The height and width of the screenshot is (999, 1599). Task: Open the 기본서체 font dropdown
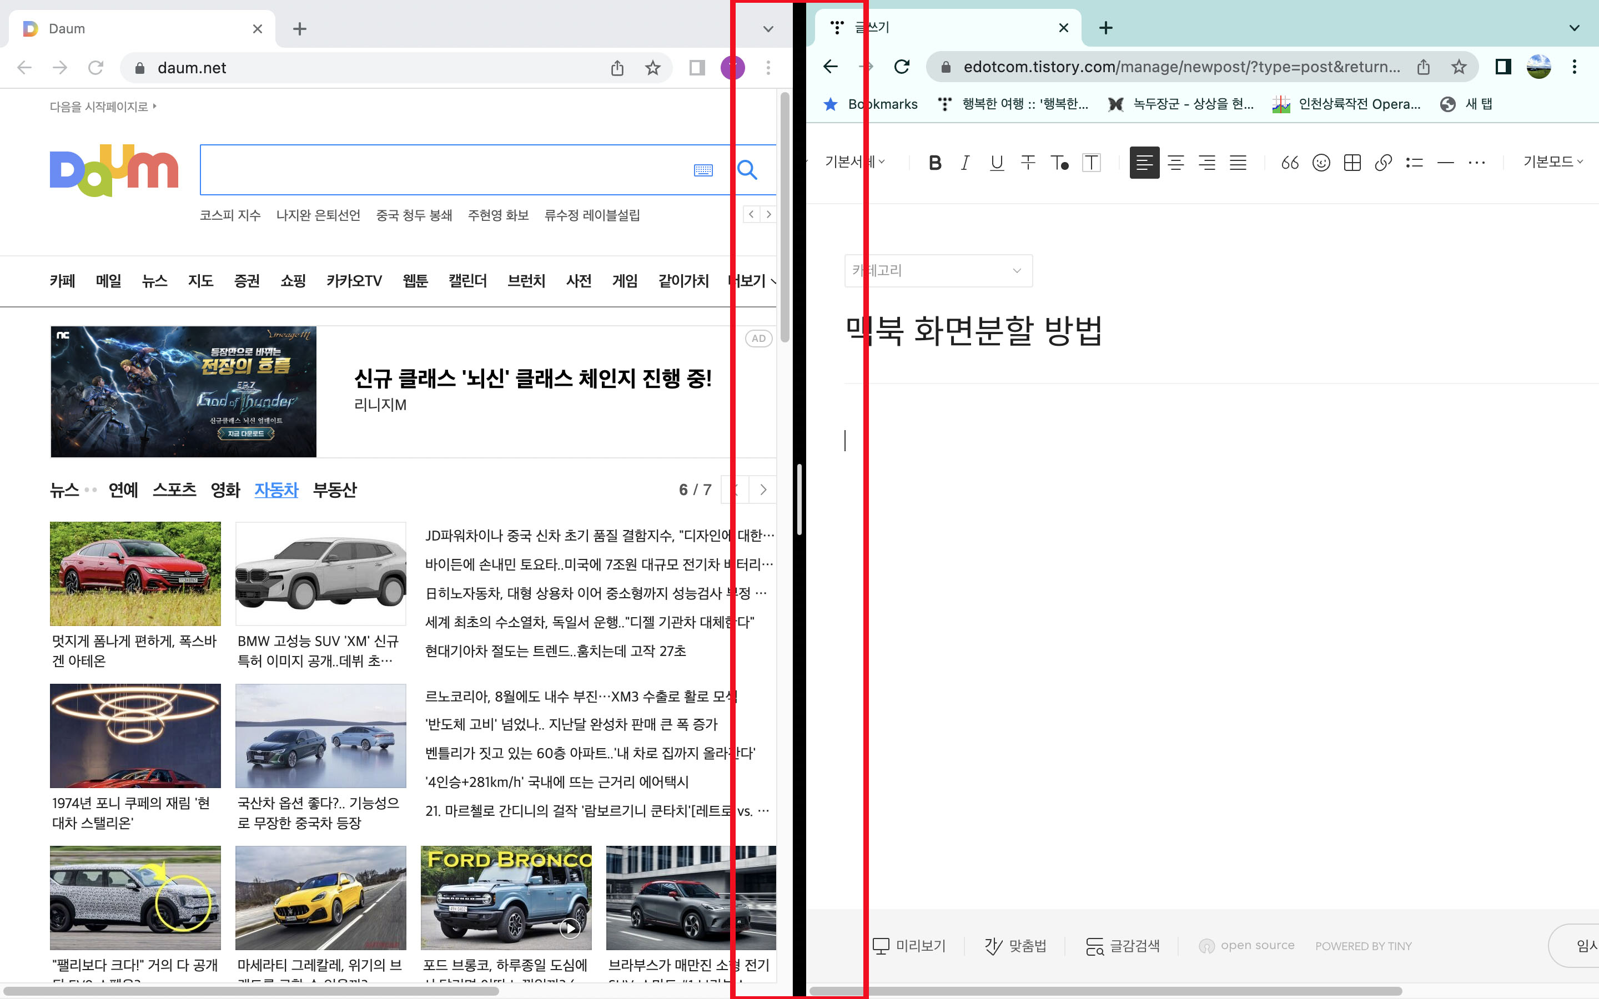coord(856,162)
